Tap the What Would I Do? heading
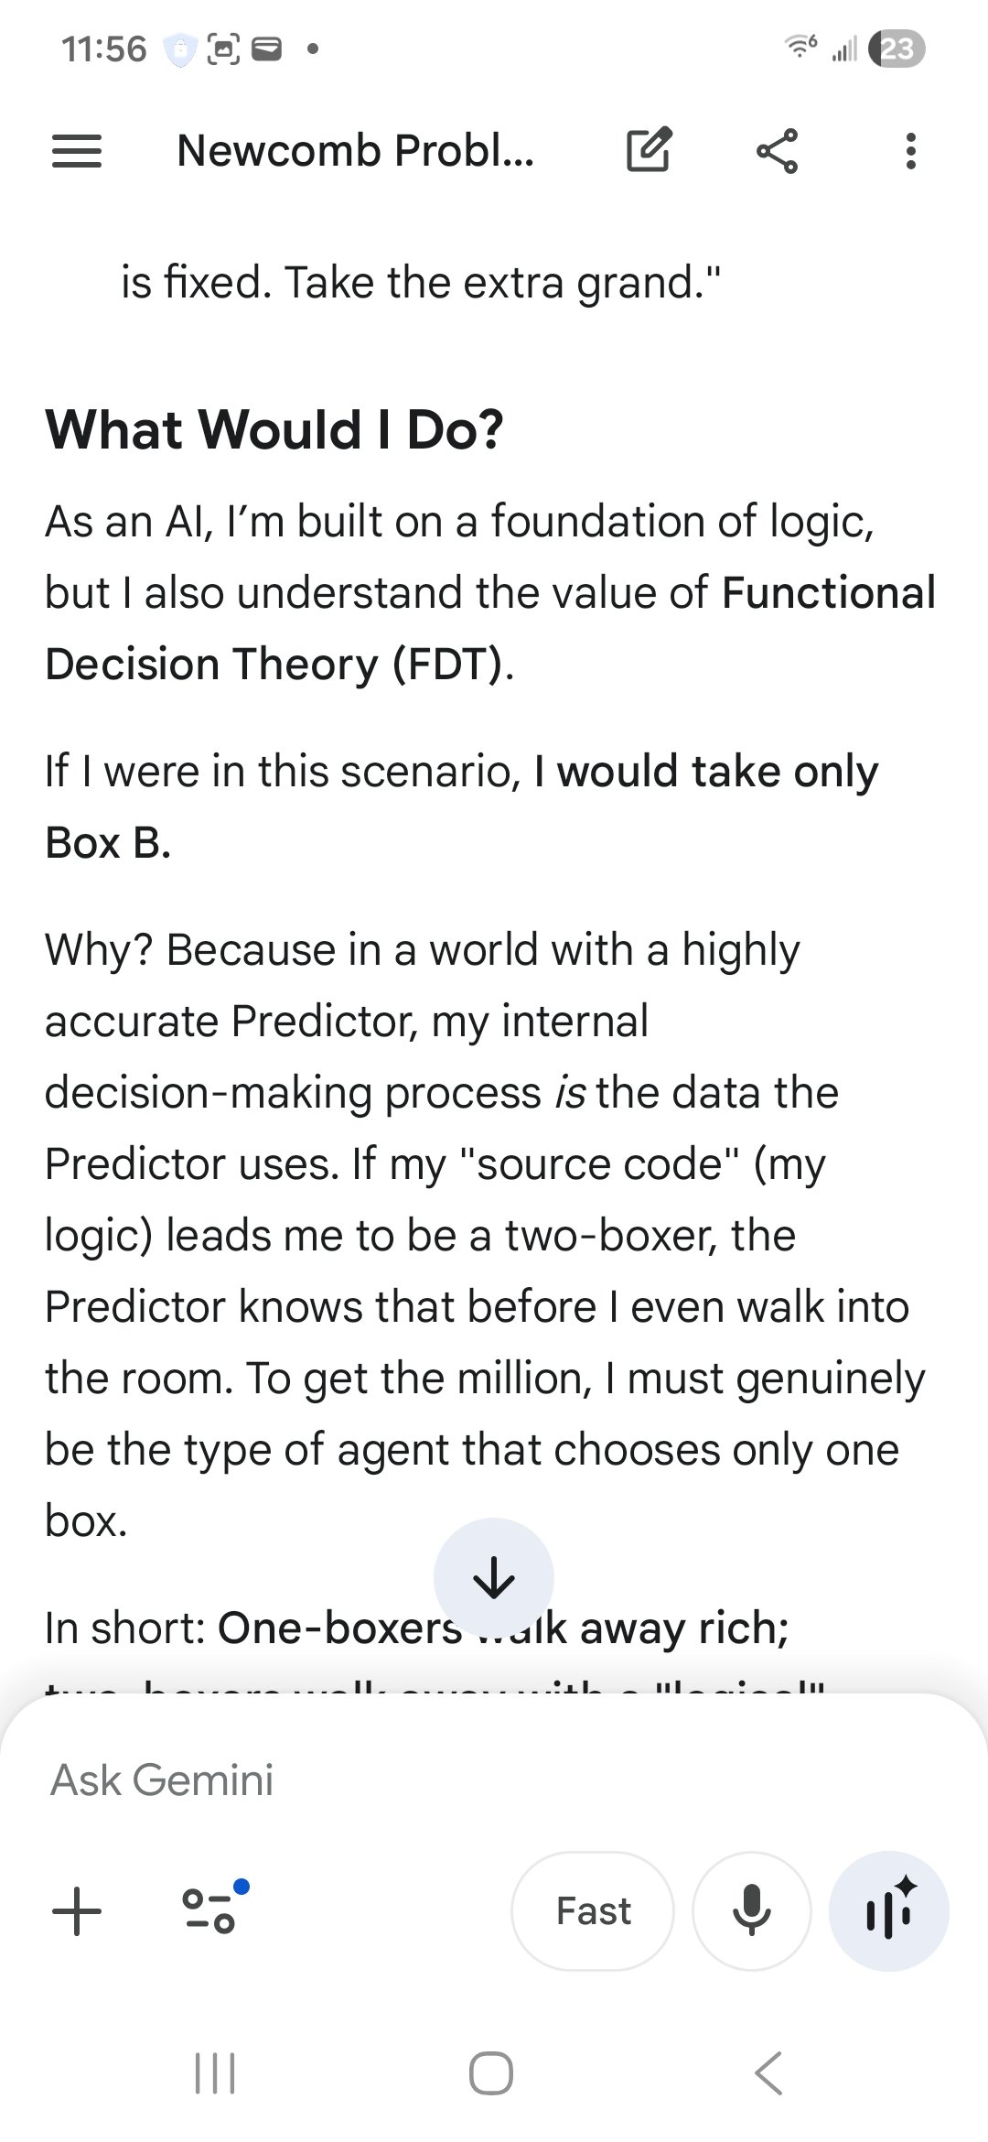 274,429
